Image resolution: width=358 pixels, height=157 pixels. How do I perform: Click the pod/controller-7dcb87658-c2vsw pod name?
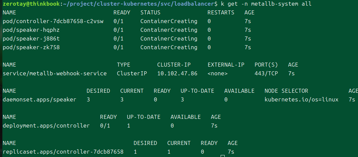pyautogui.click(x=53, y=21)
